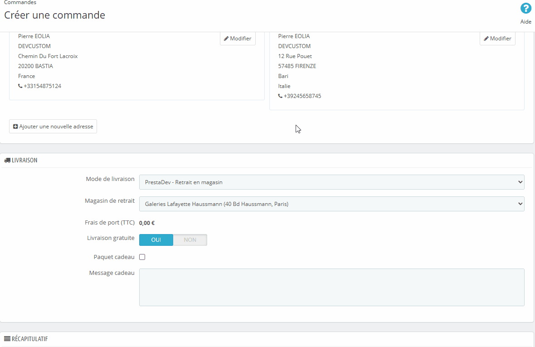This screenshot has width=535, height=347.
Task: Click the Bari state line
Action: point(283,76)
